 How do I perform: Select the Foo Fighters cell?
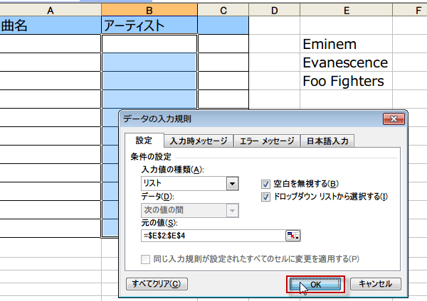[345, 81]
